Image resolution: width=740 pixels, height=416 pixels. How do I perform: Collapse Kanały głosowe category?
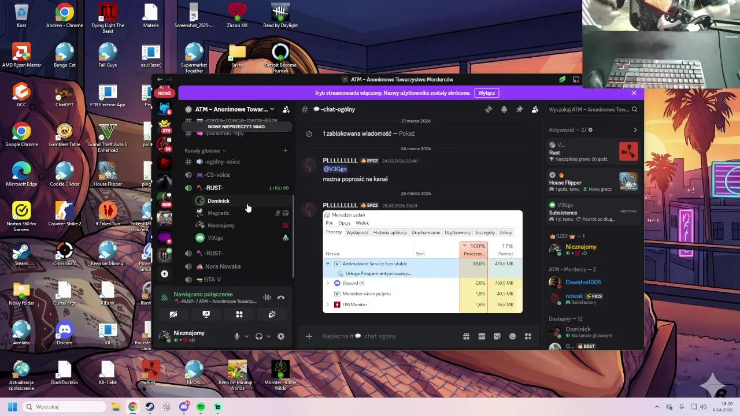point(205,151)
